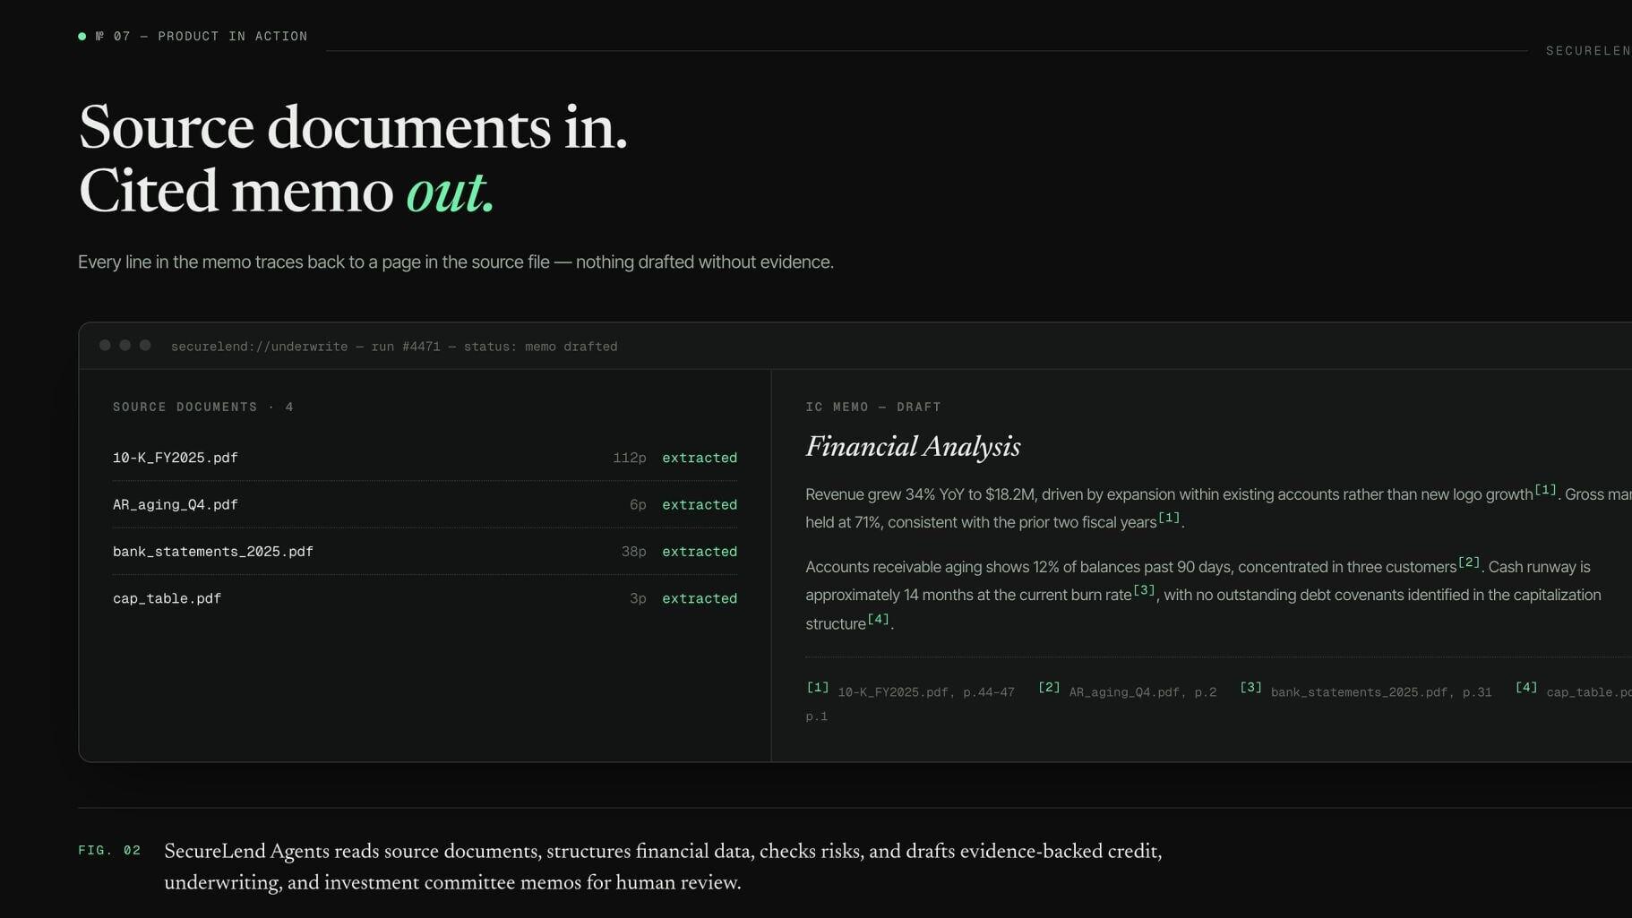Click the green dot before № 07
Screen dimensions: 1632x918
coord(82,37)
